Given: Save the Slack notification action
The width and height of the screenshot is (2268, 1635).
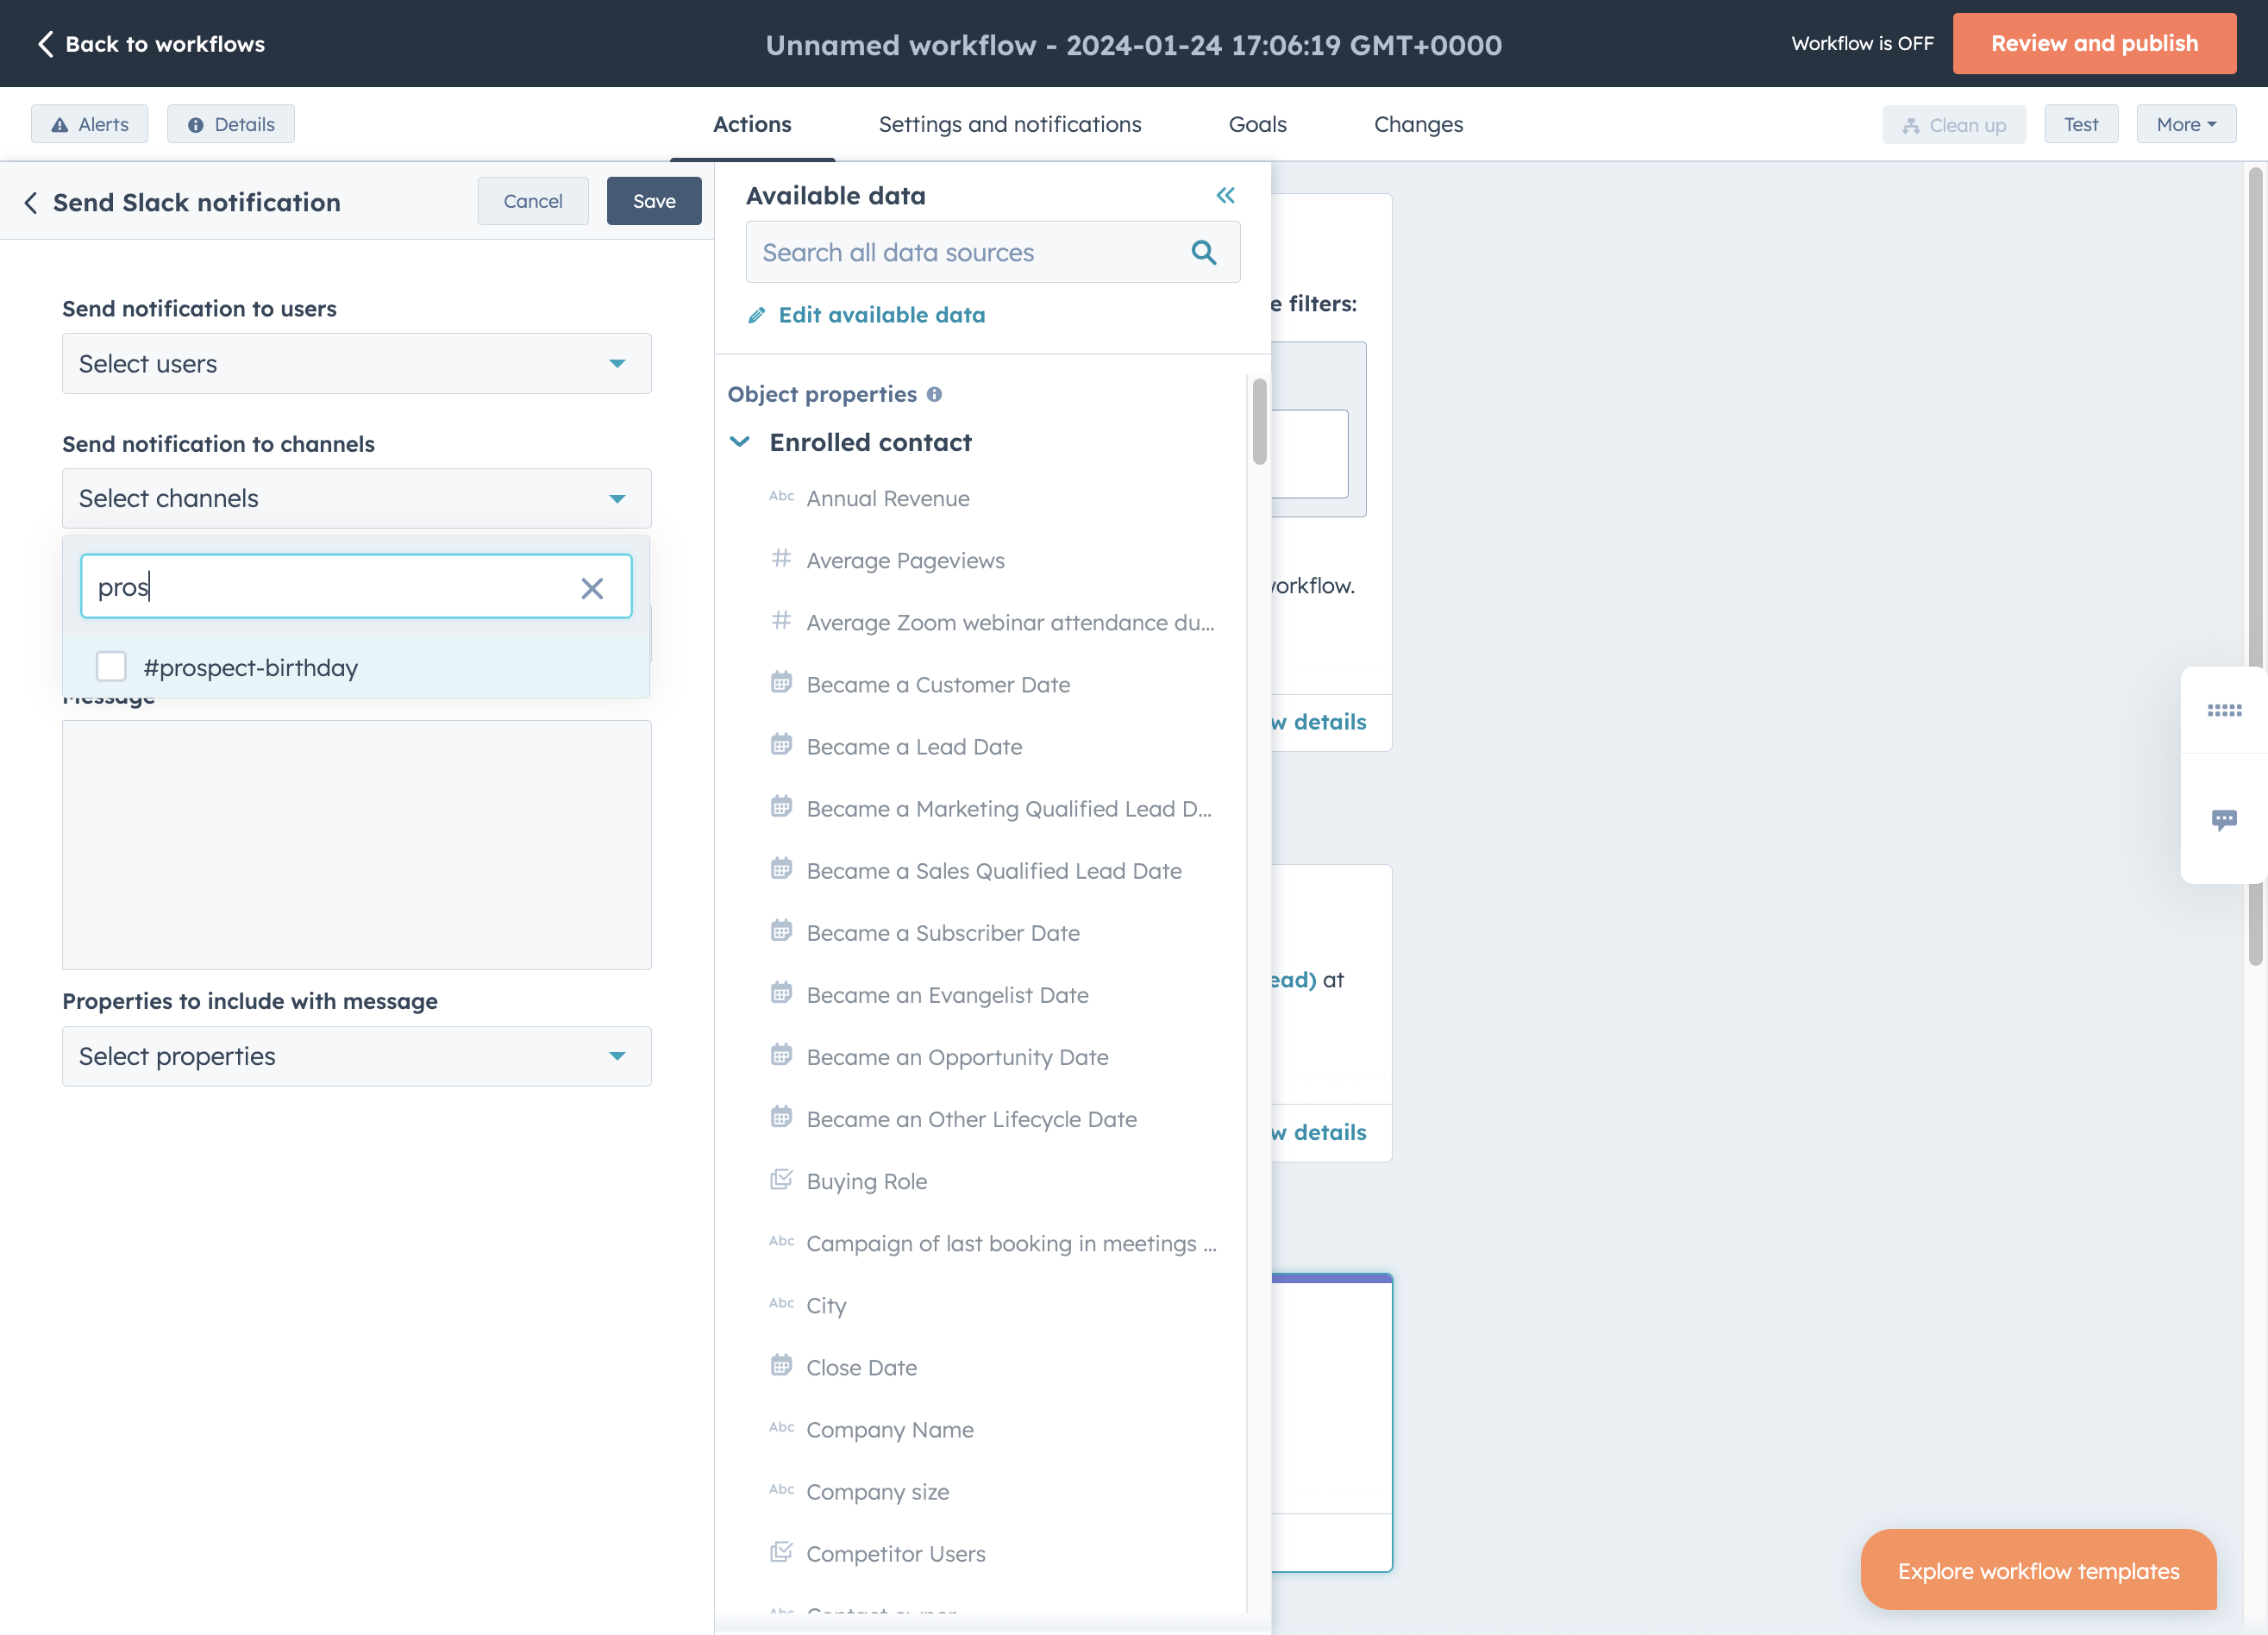Looking at the screenshot, I should coord(654,202).
